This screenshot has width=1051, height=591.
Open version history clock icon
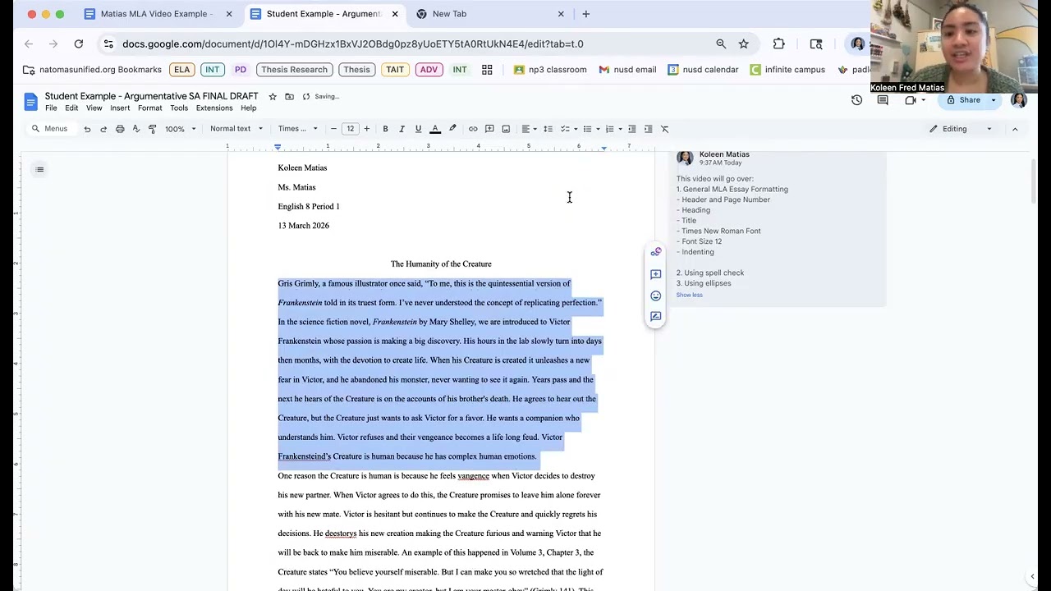[856, 100]
